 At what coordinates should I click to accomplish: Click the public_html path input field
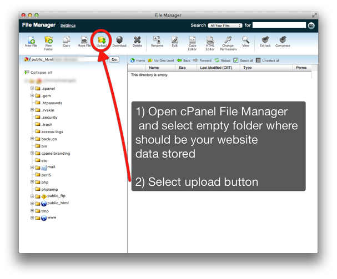[68, 59]
